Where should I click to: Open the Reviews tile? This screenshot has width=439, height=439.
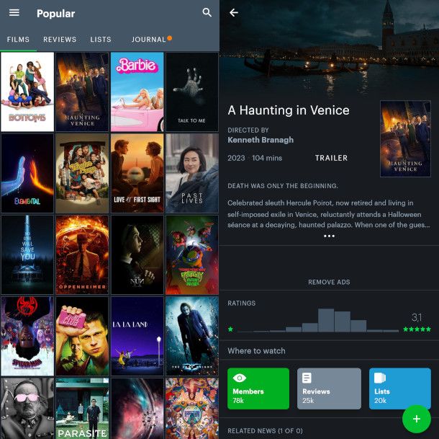tap(329, 389)
